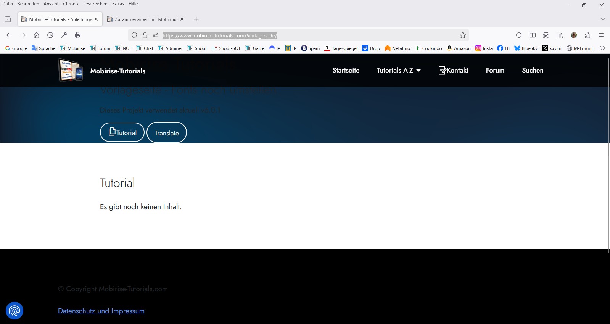Open the BlueSky bookmark
The image size is (610, 324).
click(526, 48)
